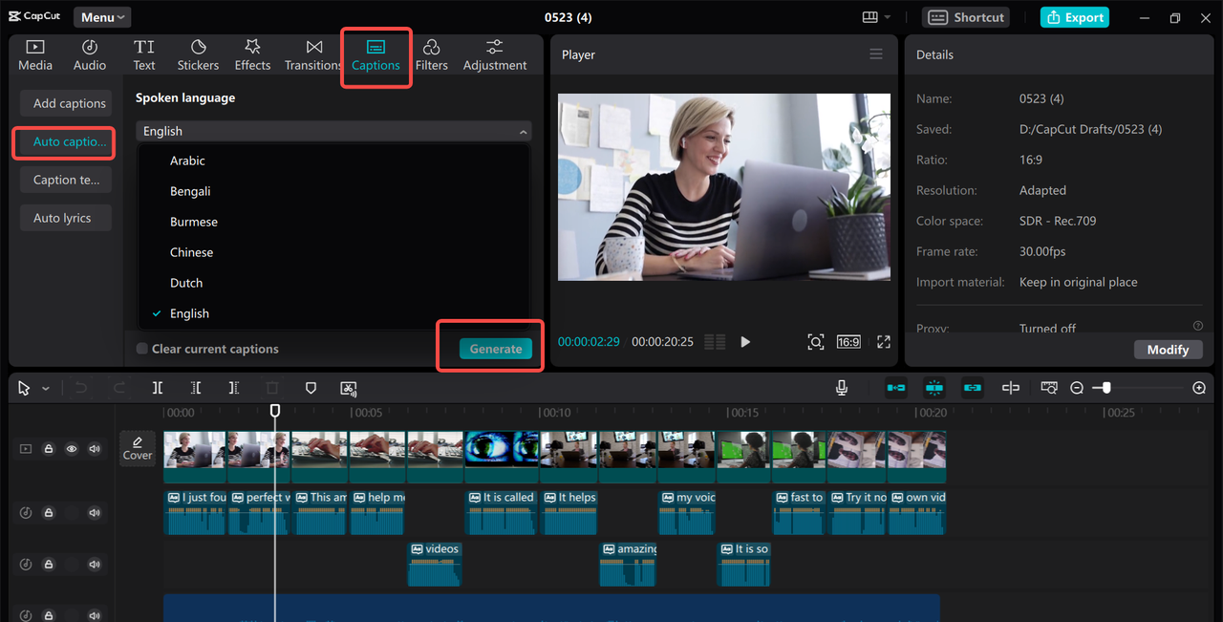Click the split clip tool icon

(x=158, y=388)
